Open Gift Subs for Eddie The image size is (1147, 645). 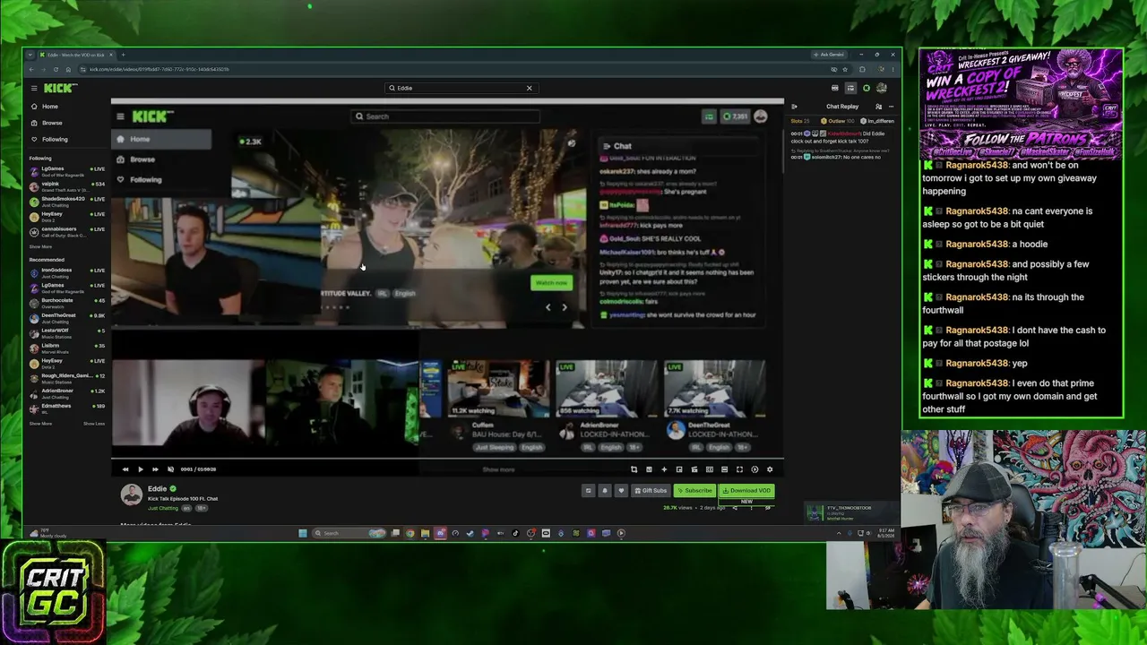[651, 491]
